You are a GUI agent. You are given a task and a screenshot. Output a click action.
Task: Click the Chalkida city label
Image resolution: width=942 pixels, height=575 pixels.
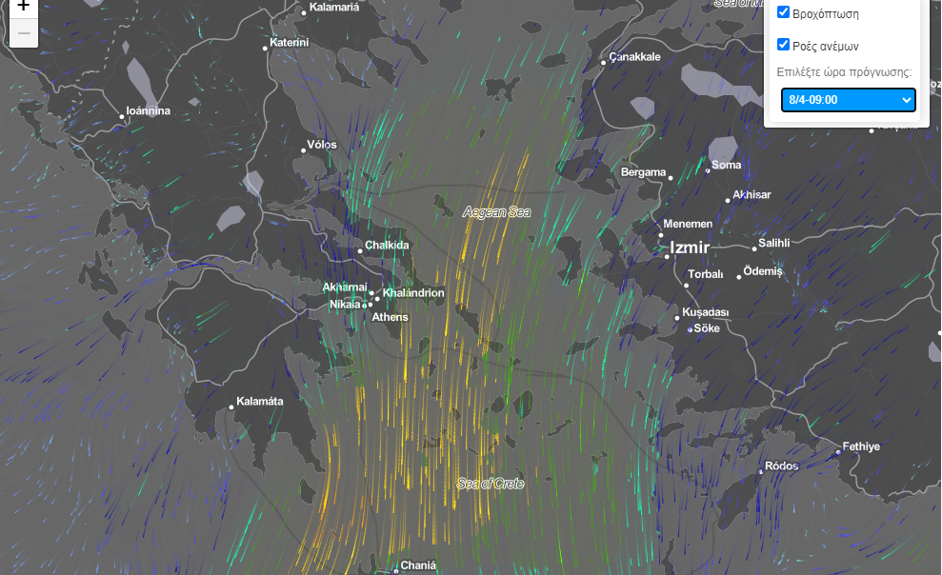pyautogui.click(x=387, y=245)
